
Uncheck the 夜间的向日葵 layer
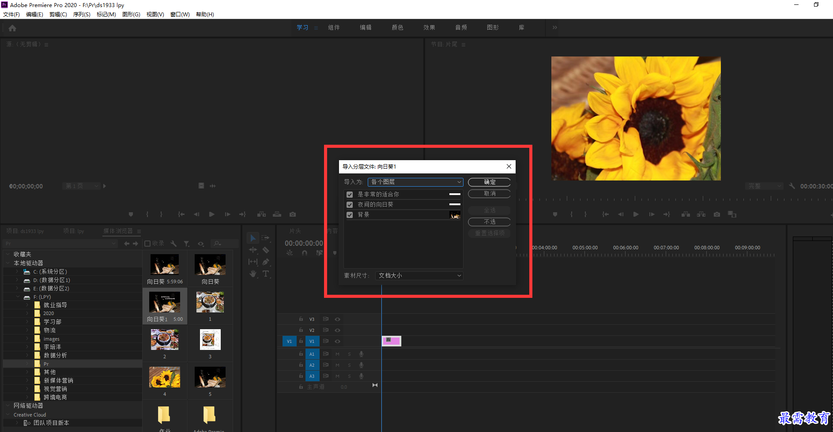pos(350,205)
